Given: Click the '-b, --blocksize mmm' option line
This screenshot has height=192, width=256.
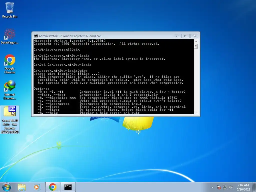Looking at the screenshot, I should (107, 98).
